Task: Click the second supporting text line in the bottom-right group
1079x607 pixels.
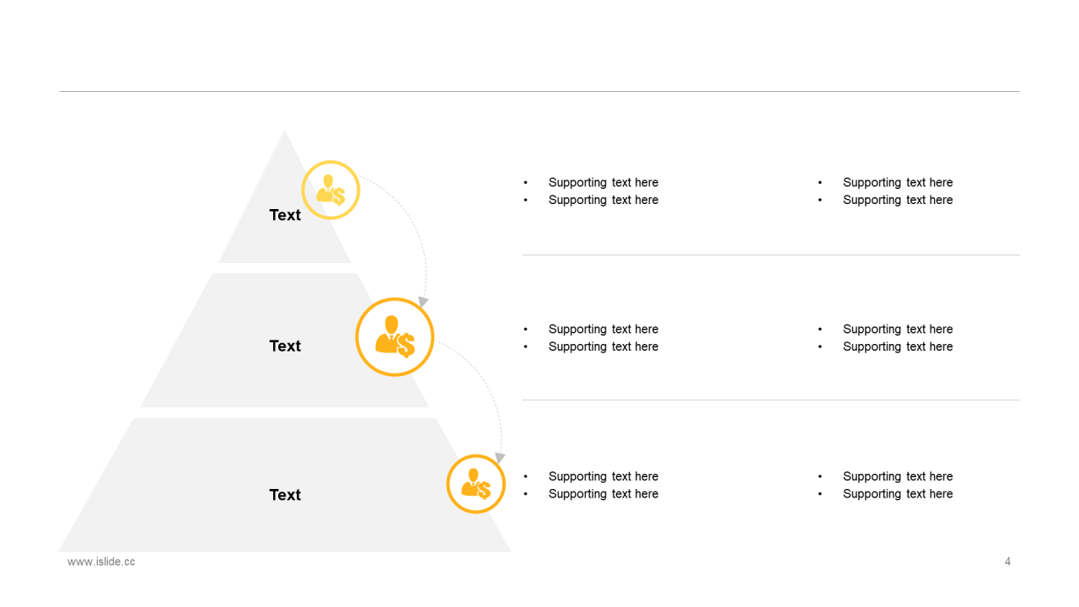Action: pyautogui.click(x=897, y=494)
